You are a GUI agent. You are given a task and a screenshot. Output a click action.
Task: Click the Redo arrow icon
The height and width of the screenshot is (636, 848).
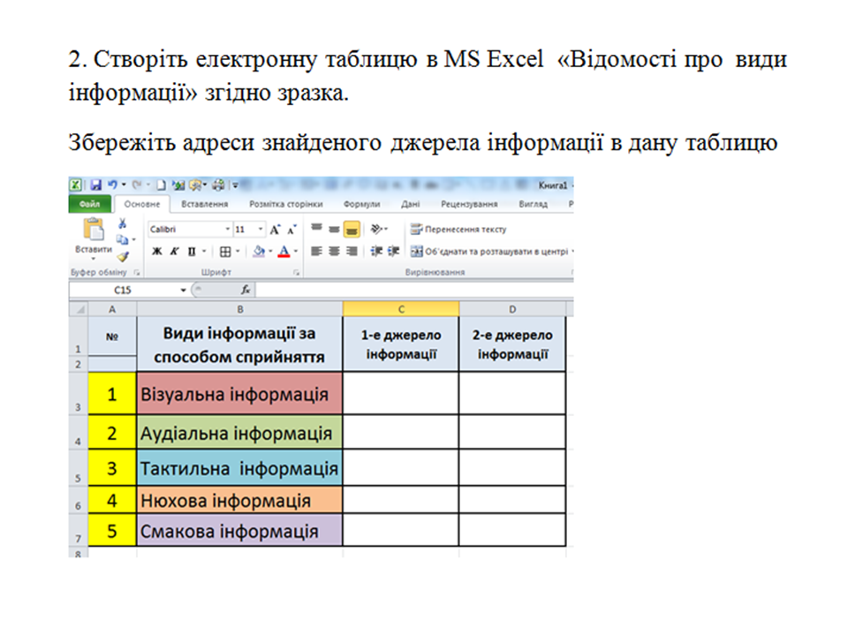tap(138, 185)
